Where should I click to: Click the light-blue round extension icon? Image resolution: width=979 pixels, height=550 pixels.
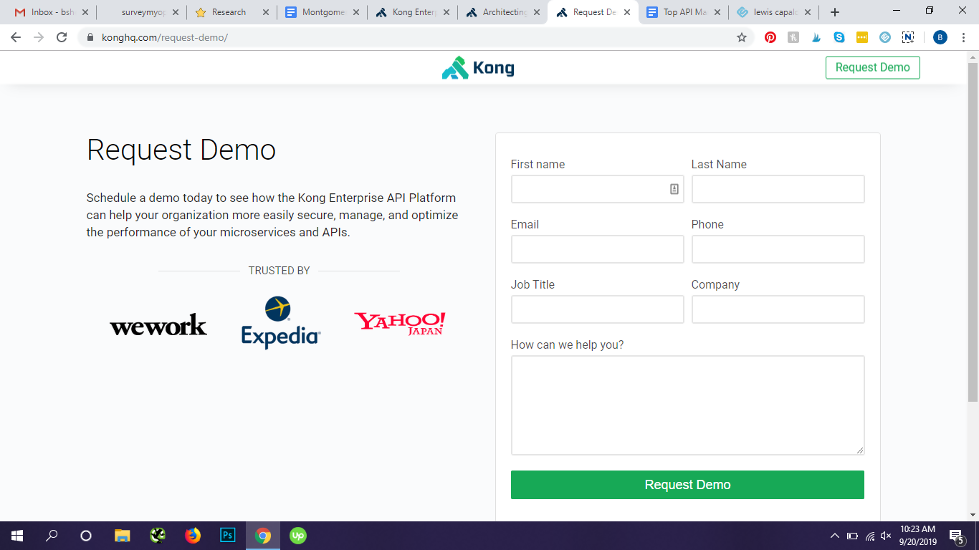coord(885,37)
